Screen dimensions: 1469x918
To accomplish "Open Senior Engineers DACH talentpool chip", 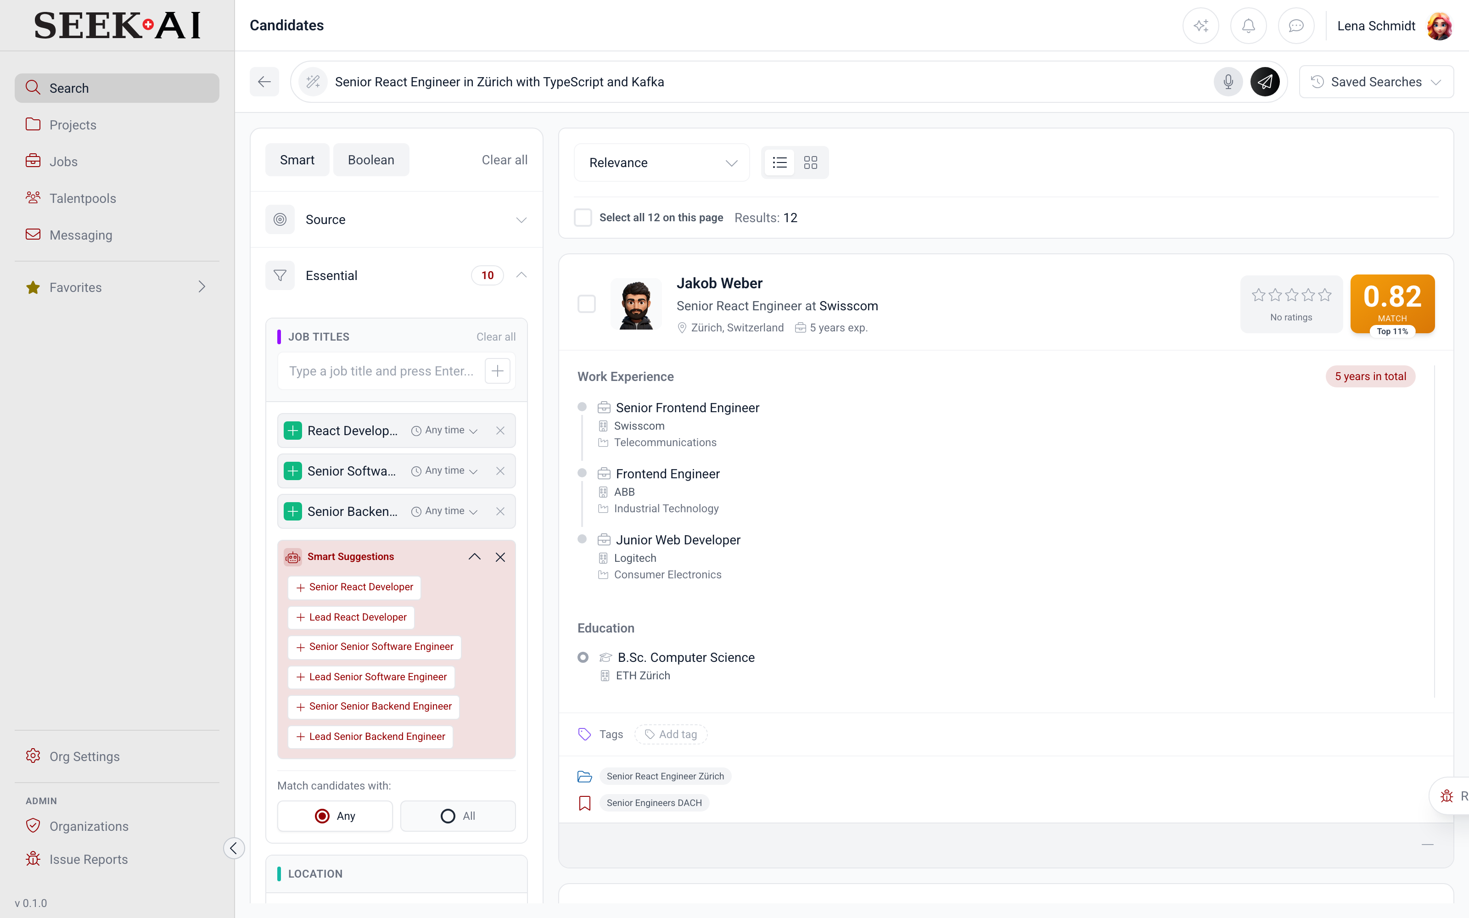I will 654,803.
